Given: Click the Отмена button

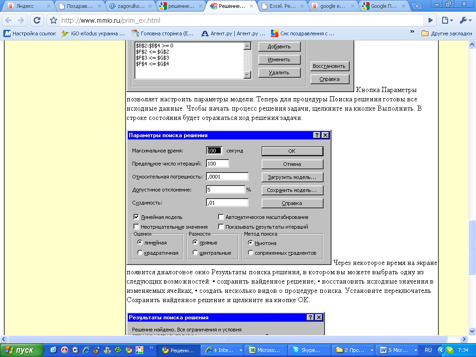Looking at the screenshot, I should coord(292,164).
